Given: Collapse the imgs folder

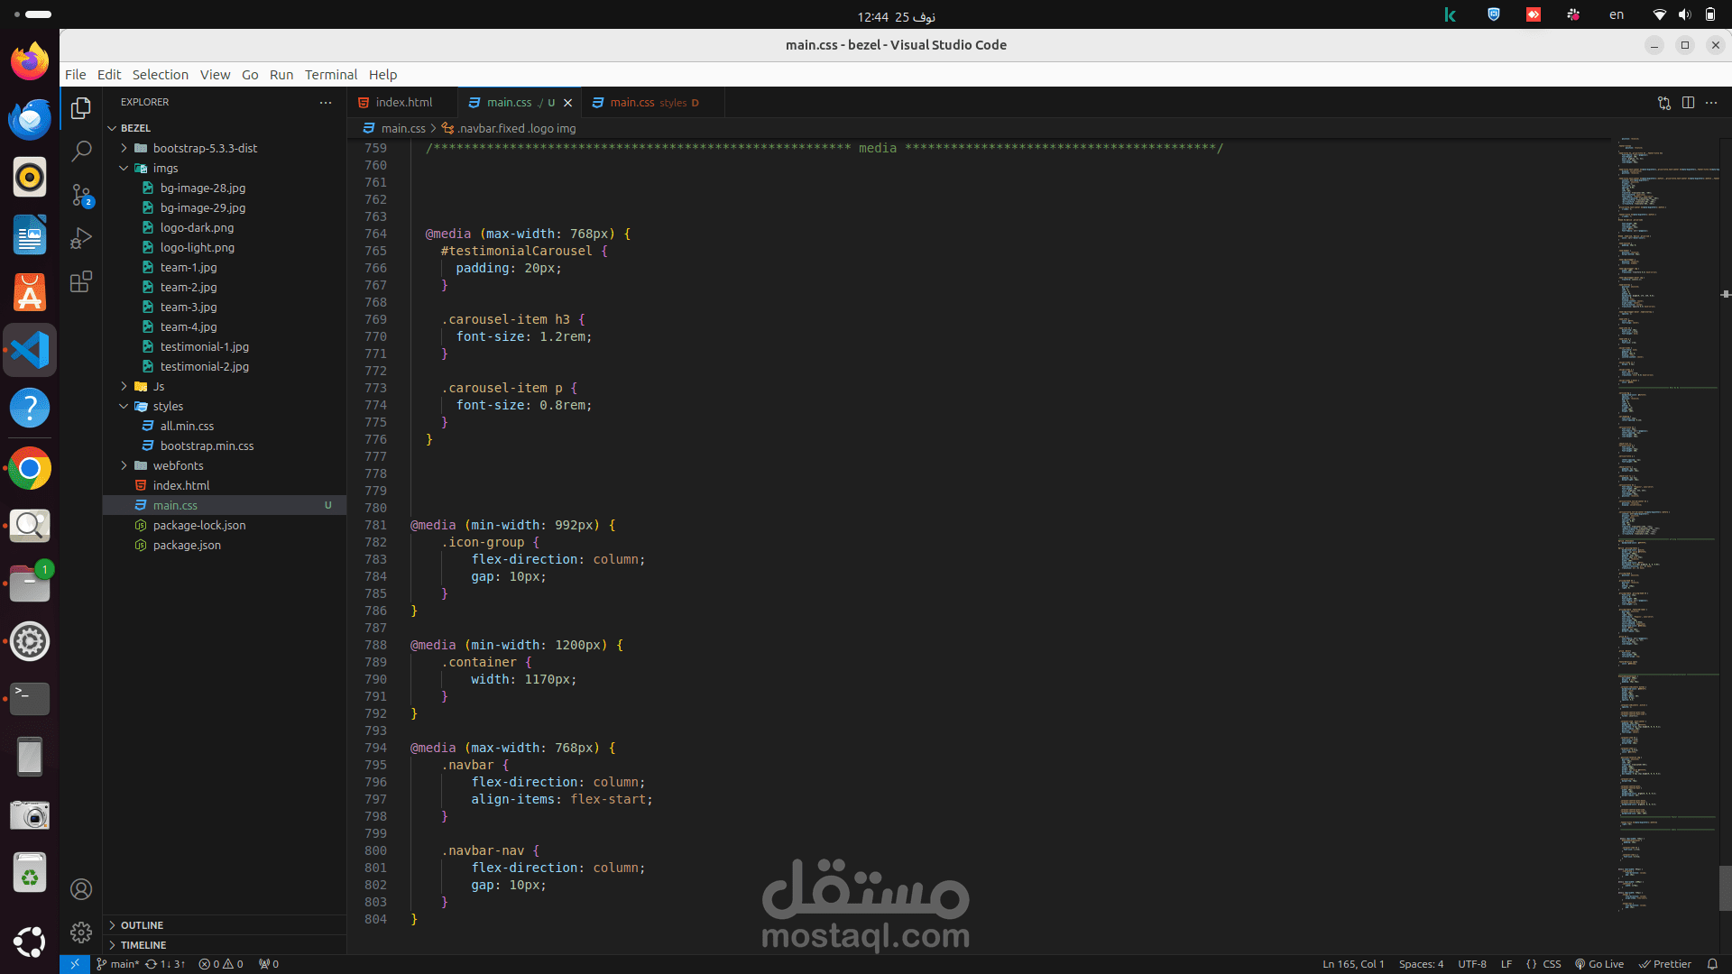Looking at the screenshot, I should 165,168.
